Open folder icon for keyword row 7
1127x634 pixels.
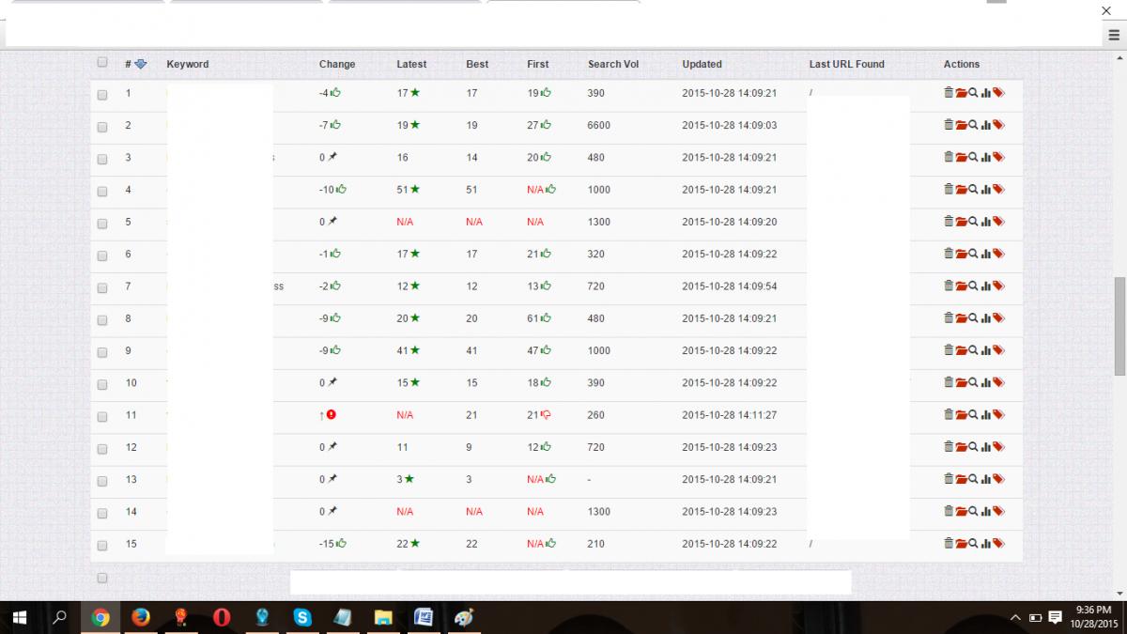pyautogui.click(x=961, y=286)
